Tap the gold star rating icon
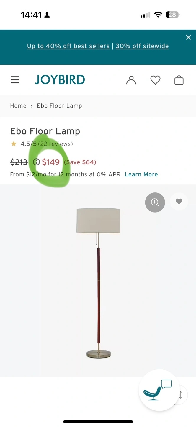This screenshot has width=196, height=427. click(x=14, y=144)
